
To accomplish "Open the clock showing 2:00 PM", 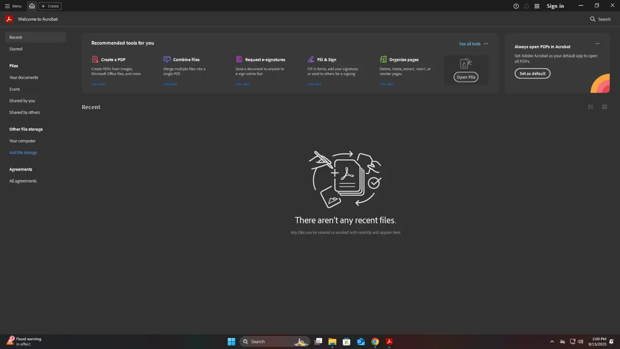I will coord(599,341).
